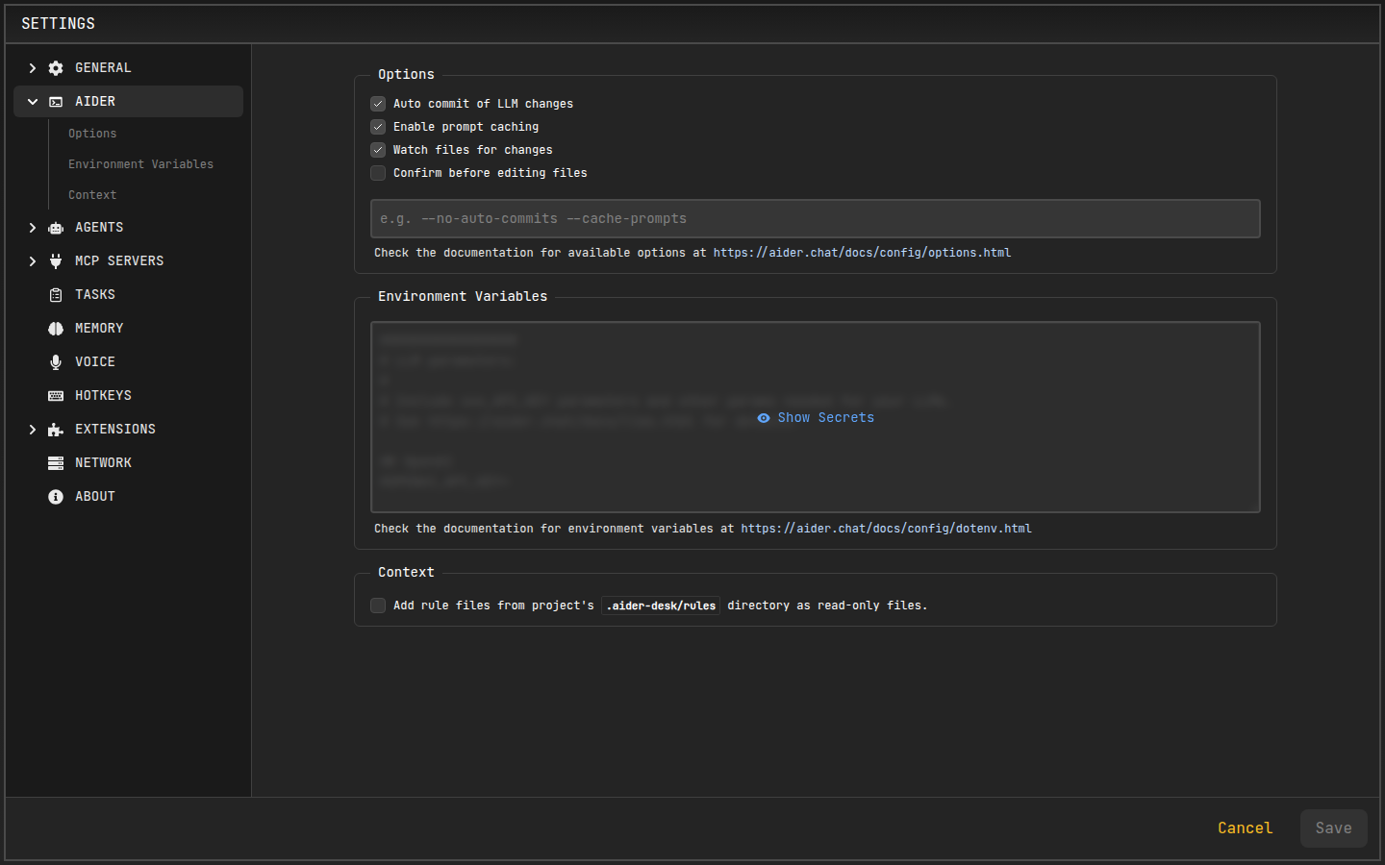Open the Hotkeys settings page
The image size is (1385, 865).
pyautogui.click(x=128, y=396)
